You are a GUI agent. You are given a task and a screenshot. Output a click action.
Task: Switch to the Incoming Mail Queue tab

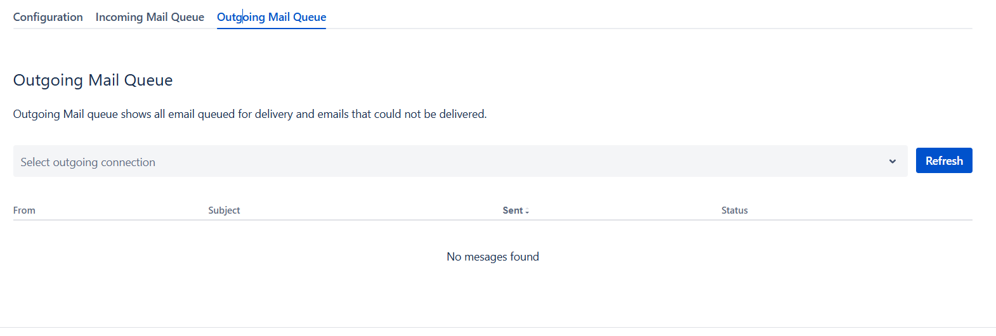coord(150,17)
